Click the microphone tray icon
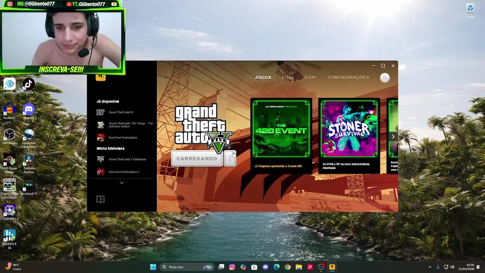Image resolution: width=485 pixels, height=273 pixels. (438, 267)
